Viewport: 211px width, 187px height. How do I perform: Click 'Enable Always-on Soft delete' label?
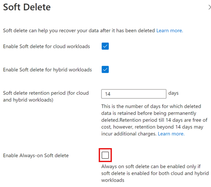[36, 156]
